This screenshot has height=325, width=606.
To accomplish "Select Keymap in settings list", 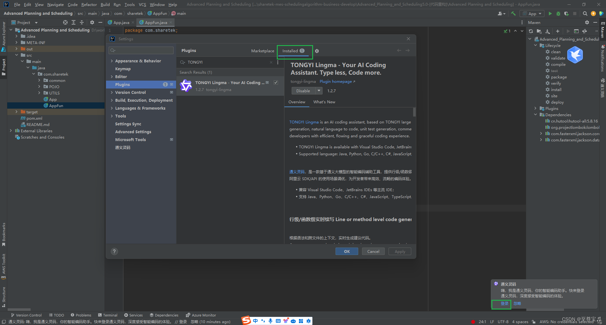I will pyautogui.click(x=123, y=69).
